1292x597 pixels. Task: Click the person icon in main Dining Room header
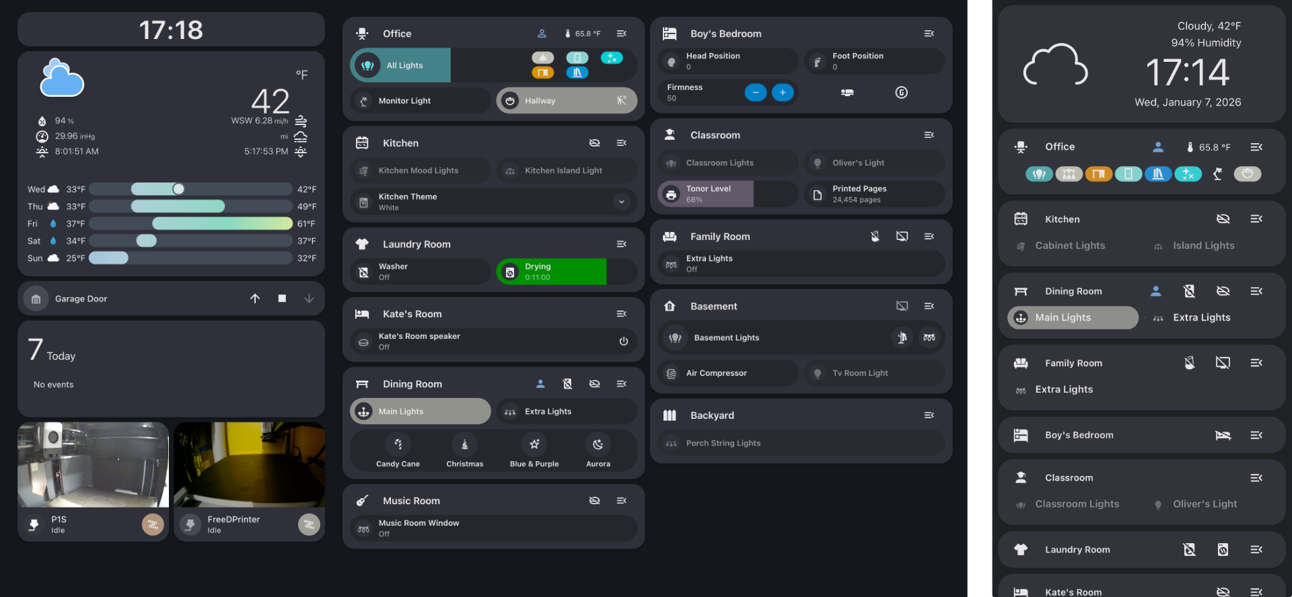[540, 384]
